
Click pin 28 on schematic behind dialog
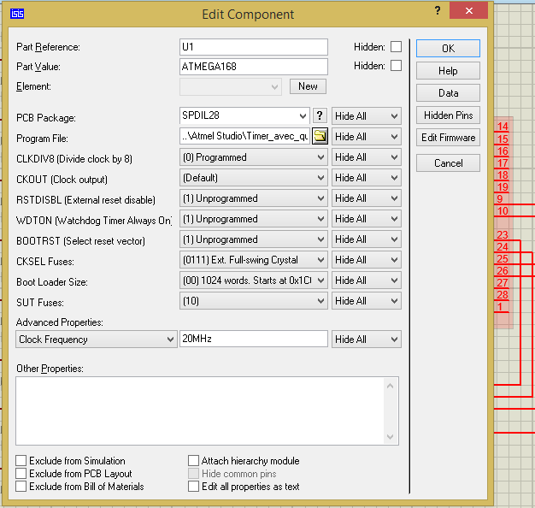(x=503, y=295)
